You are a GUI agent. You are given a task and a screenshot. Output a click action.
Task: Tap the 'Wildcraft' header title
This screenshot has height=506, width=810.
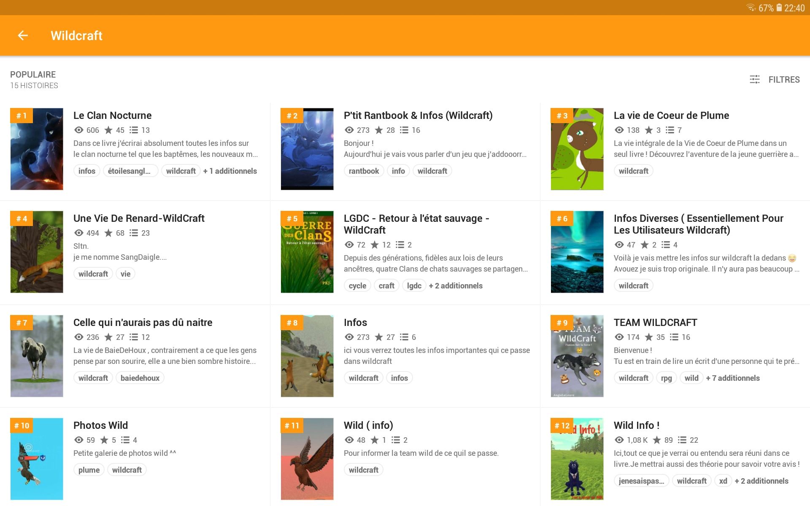[x=76, y=35]
